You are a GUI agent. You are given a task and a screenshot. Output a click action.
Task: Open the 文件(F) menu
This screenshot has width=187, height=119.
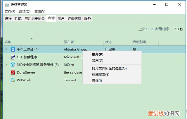tap(10, 12)
